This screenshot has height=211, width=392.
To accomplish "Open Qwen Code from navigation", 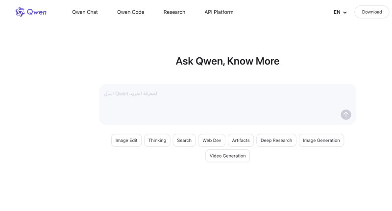I will point(130,12).
